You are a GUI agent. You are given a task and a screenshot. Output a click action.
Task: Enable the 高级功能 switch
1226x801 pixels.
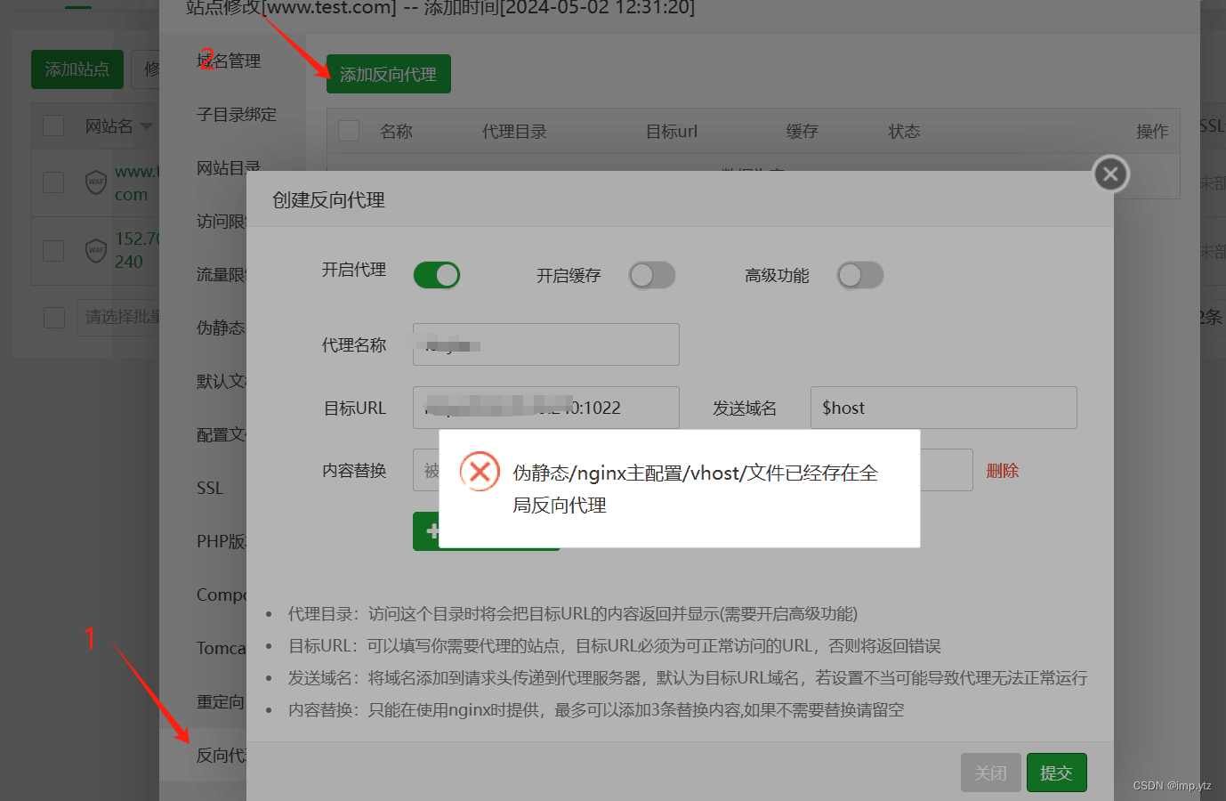[860, 275]
